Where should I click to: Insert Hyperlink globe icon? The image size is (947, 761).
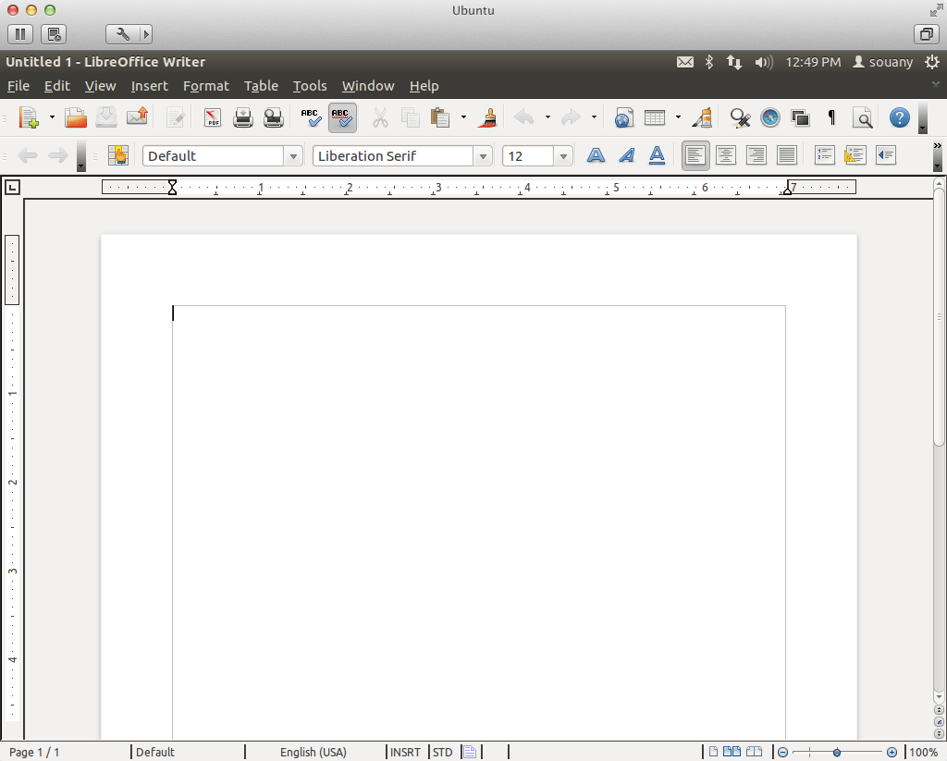[624, 117]
